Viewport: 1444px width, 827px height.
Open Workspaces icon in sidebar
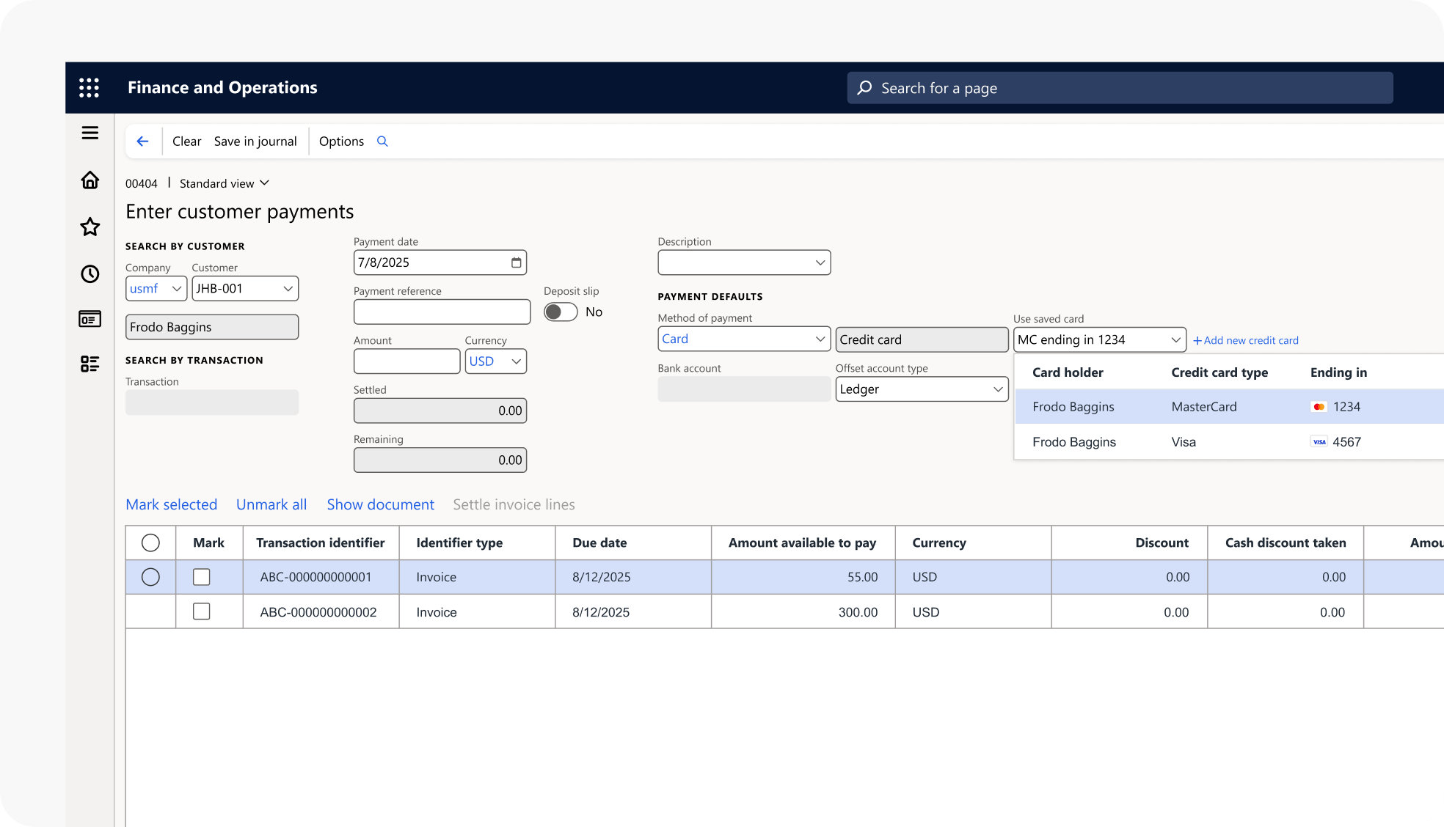pyautogui.click(x=90, y=319)
